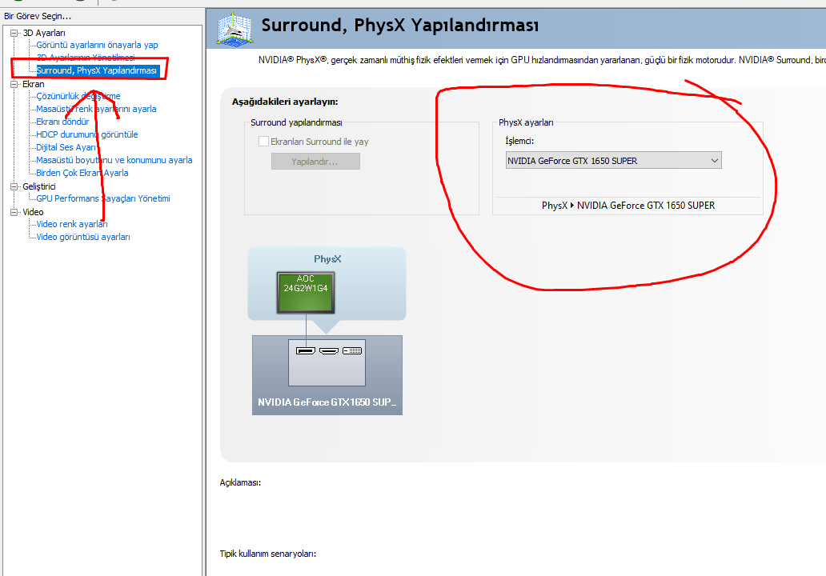Click the PhysX ▸ NVIDIA GeForce GTX 1650 SUPER status text
The image size is (826, 576).
click(x=628, y=206)
